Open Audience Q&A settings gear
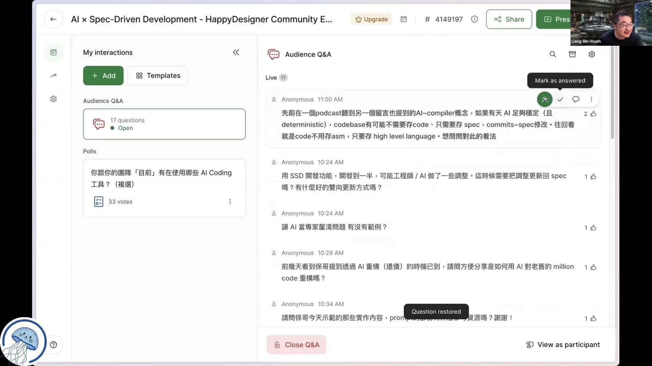 pyautogui.click(x=592, y=54)
